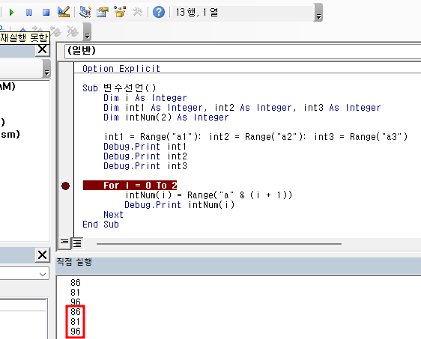Click the last 96 output value
The height and width of the screenshot is (339, 421).
(x=76, y=332)
